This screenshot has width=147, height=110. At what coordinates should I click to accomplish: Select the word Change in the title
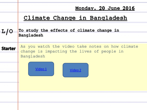(64, 18)
